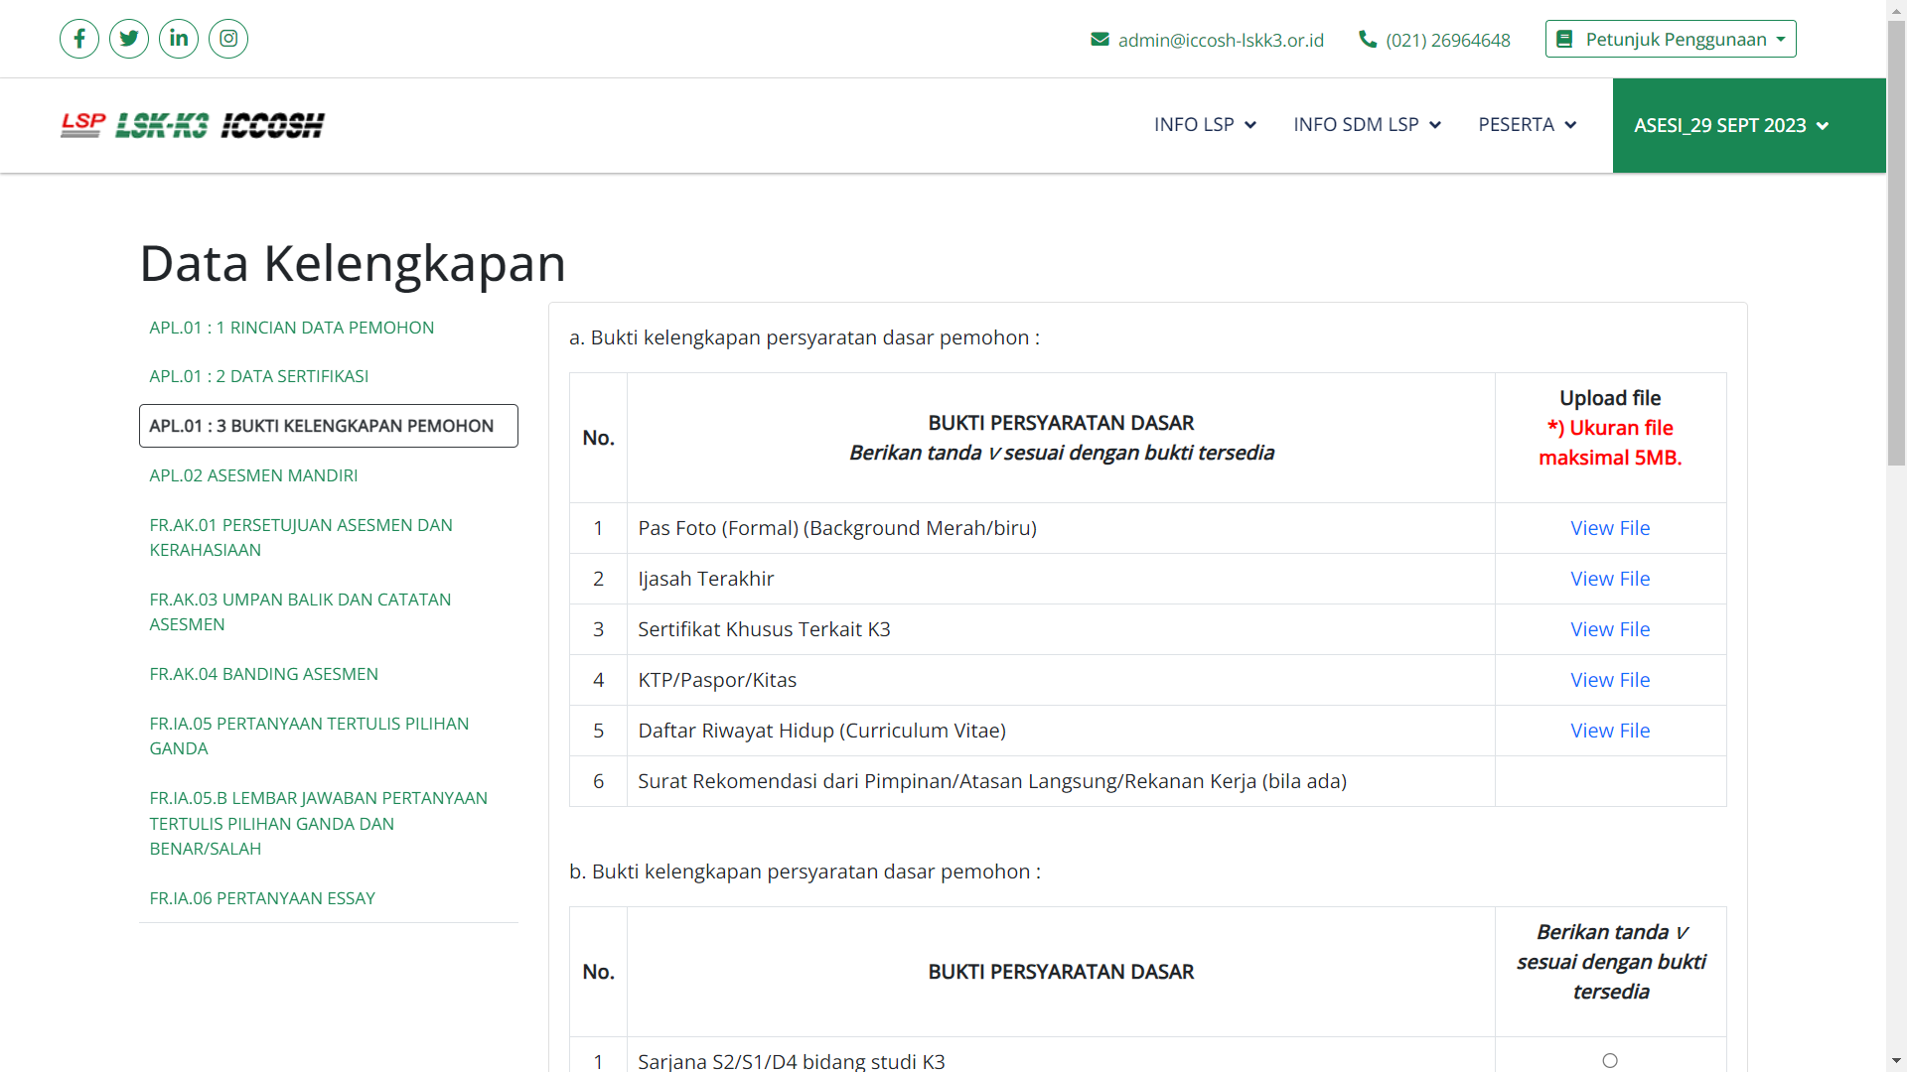Visit the LinkedIn page icon
The image size is (1907, 1072).
coord(179,39)
